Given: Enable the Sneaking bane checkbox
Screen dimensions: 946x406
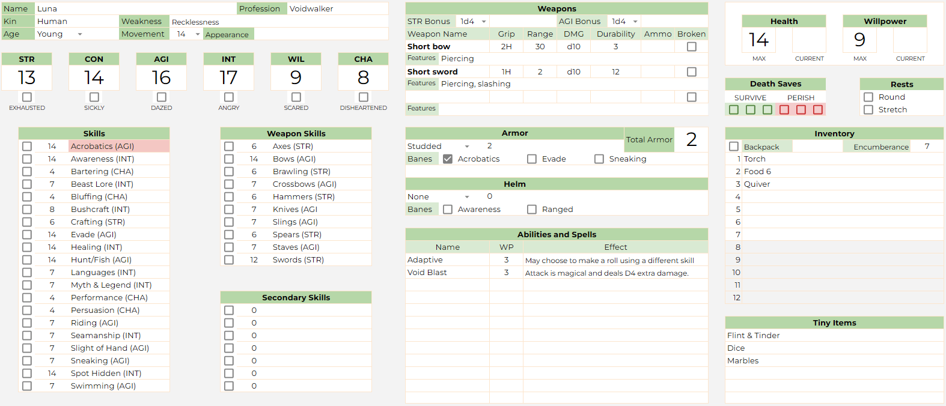Looking at the screenshot, I should pos(599,159).
